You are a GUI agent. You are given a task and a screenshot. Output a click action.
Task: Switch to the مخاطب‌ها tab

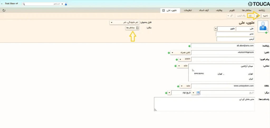pyautogui.click(x=247, y=10)
